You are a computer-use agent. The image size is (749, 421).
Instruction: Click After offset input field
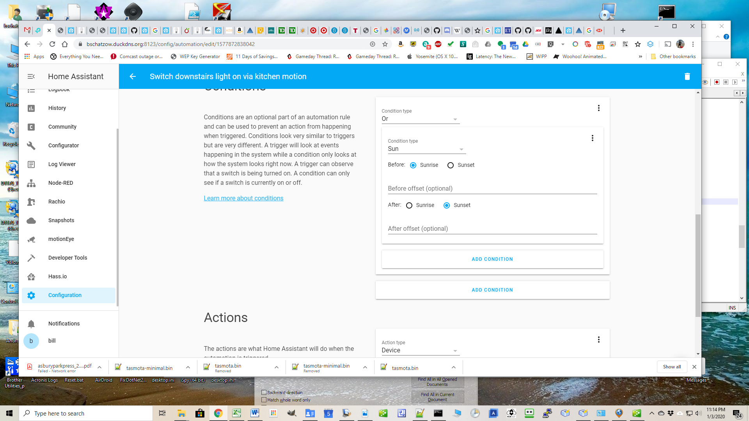[x=492, y=229]
